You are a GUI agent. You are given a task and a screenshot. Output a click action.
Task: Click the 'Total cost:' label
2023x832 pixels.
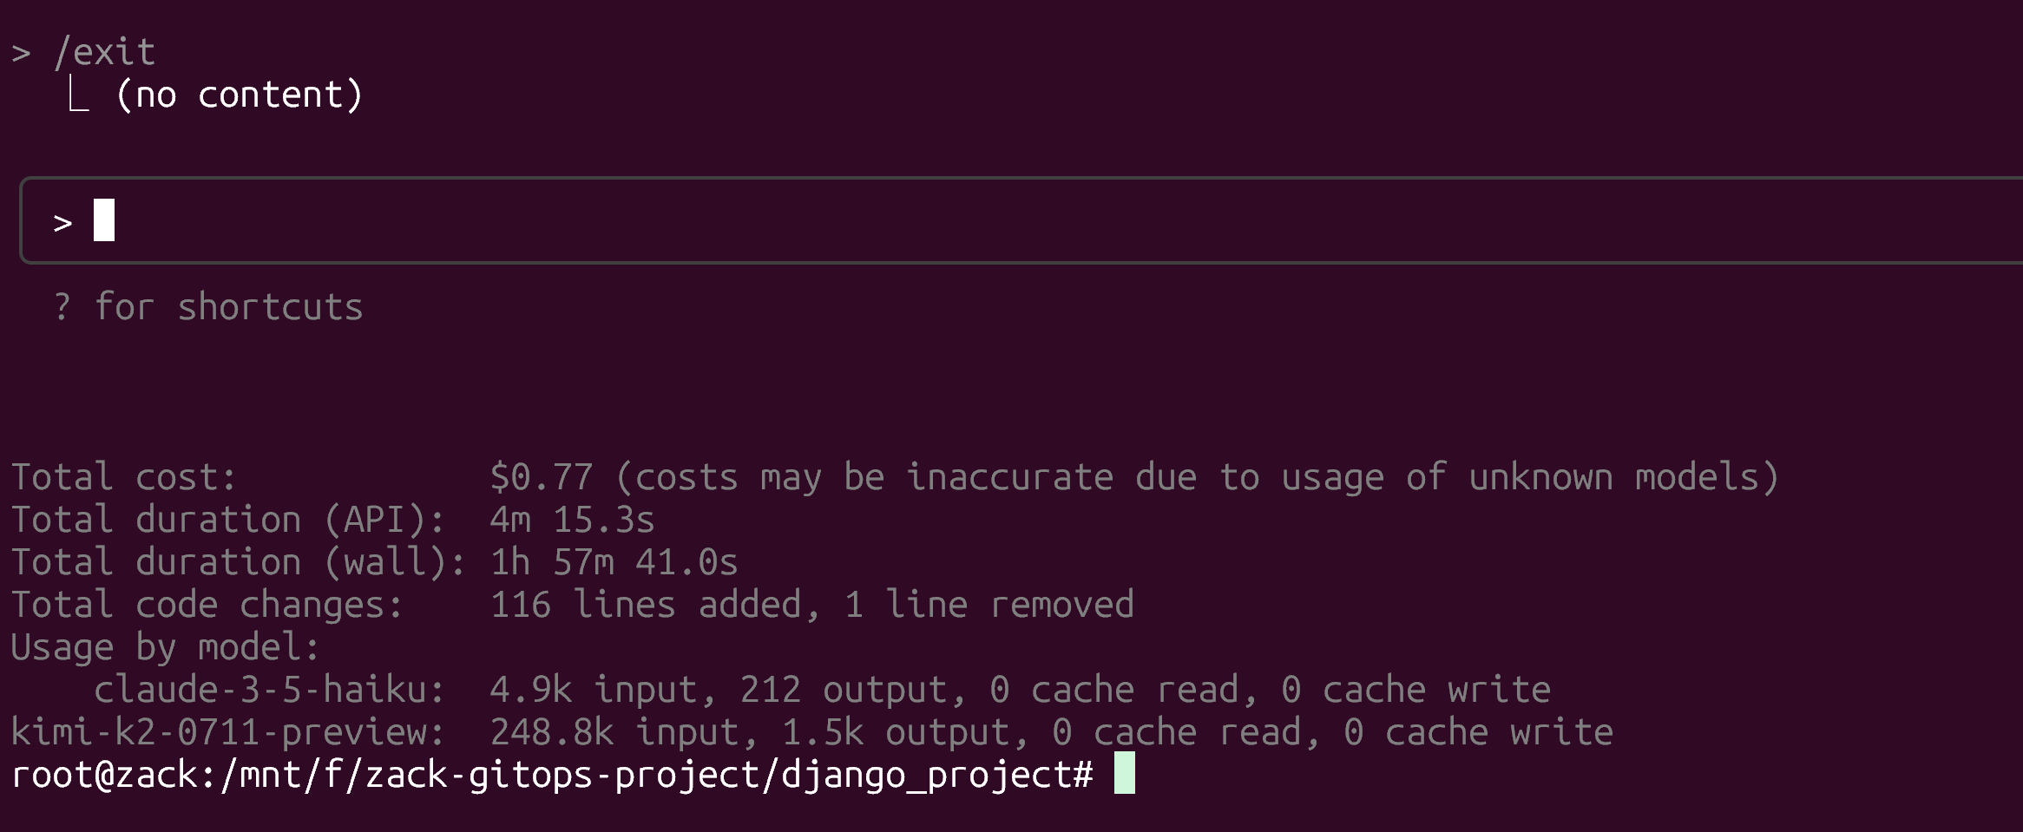pos(123,477)
